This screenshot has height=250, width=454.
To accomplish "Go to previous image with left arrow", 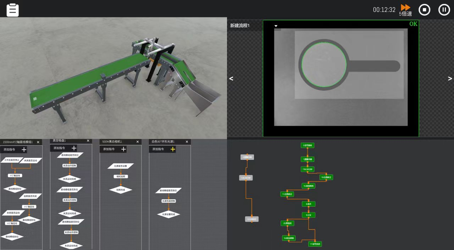I will 231,79.
